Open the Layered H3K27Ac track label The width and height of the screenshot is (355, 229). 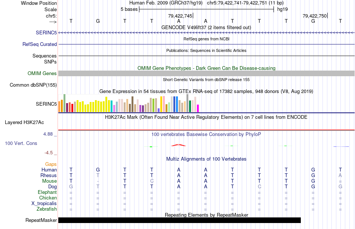pos(24,122)
